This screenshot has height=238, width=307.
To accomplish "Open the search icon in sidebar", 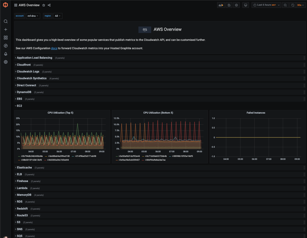I will [x=6, y=21].
